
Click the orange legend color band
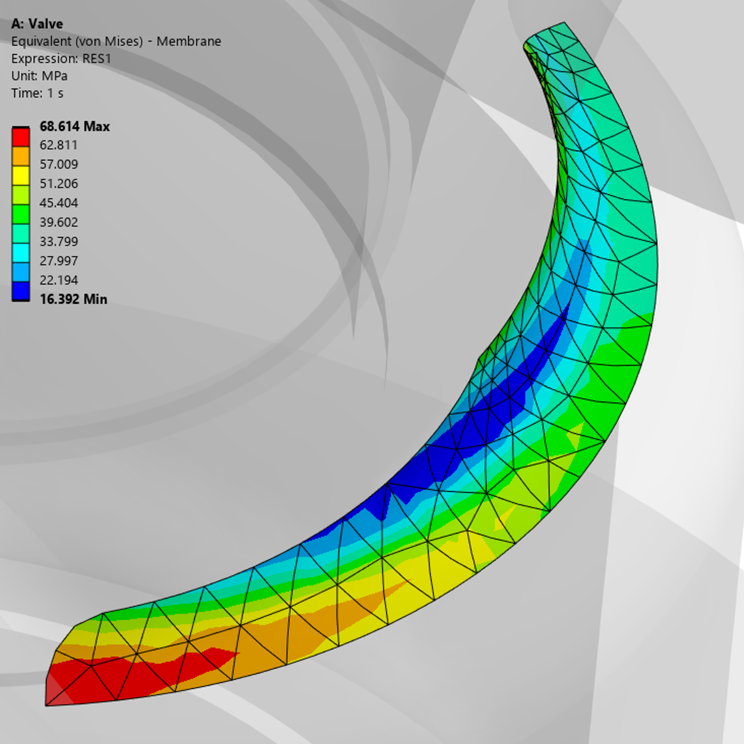[x=21, y=156]
